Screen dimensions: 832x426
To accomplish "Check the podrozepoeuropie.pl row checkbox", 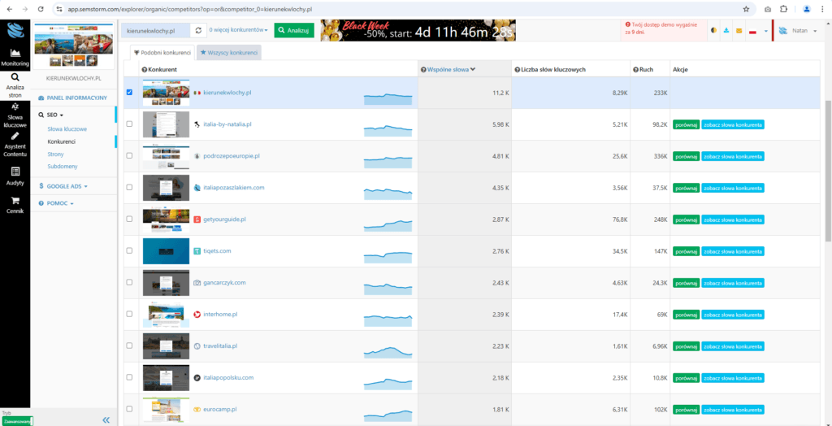I will (129, 155).
